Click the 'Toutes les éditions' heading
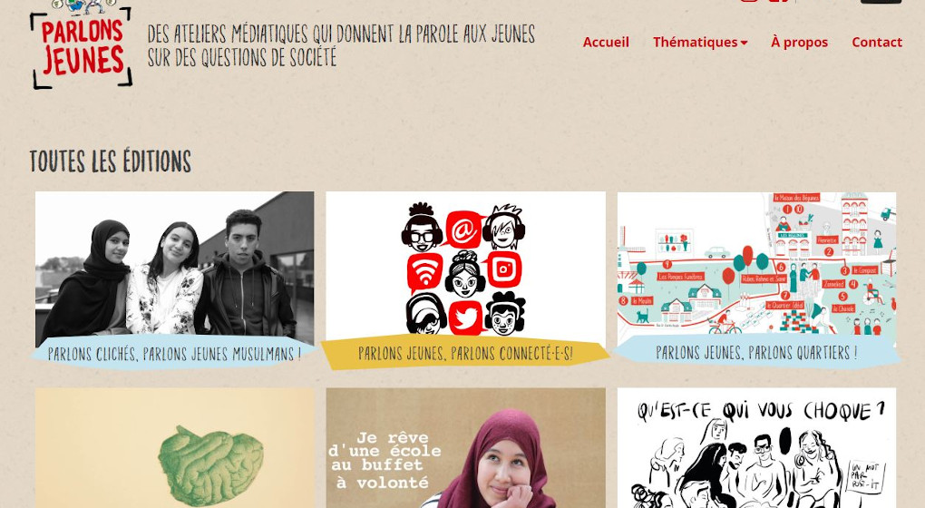 click(x=111, y=161)
